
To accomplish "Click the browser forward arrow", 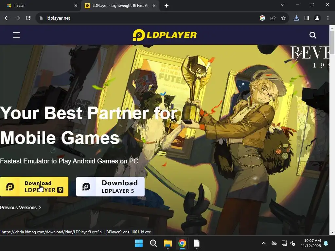I will click(x=18, y=18).
